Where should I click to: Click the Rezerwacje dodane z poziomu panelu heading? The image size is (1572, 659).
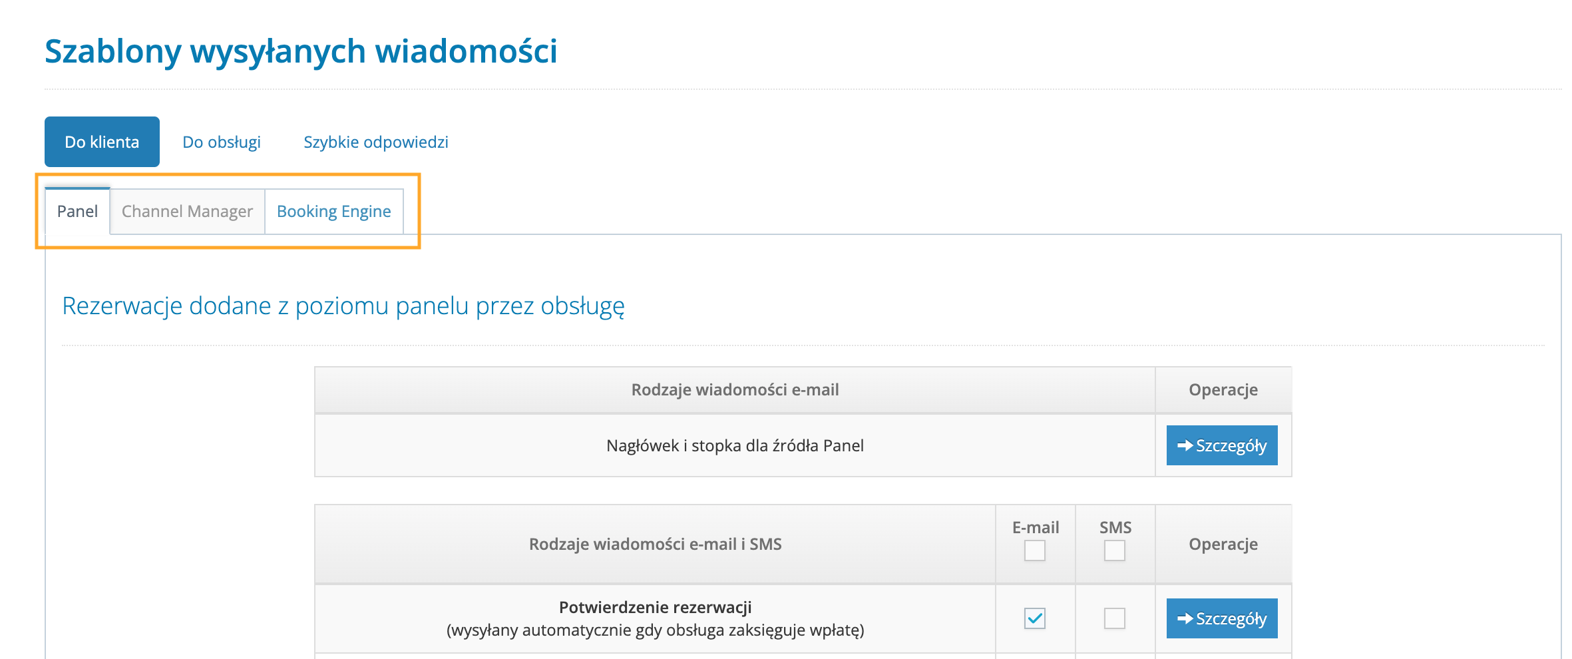pos(343,307)
